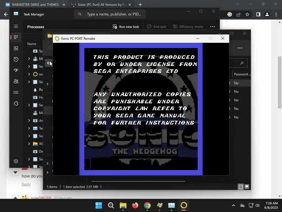The width and height of the screenshot is (282, 212).
Task: Open Details page in Task Manager sidebar
Action: pyautogui.click(x=16, y=92)
